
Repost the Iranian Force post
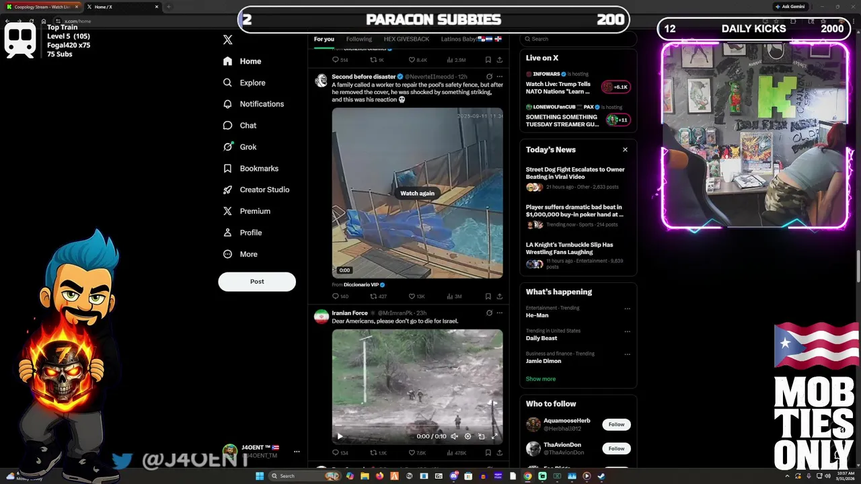[379, 453]
